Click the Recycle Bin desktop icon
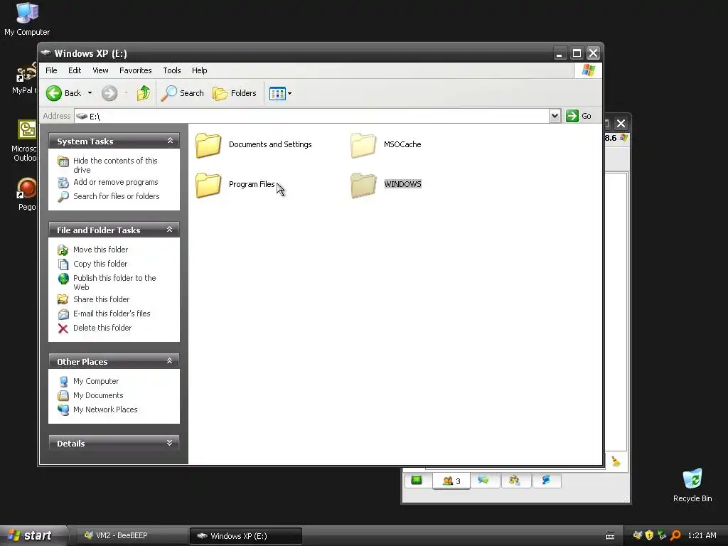This screenshot has height=546, width=728. tap(692, 486)
